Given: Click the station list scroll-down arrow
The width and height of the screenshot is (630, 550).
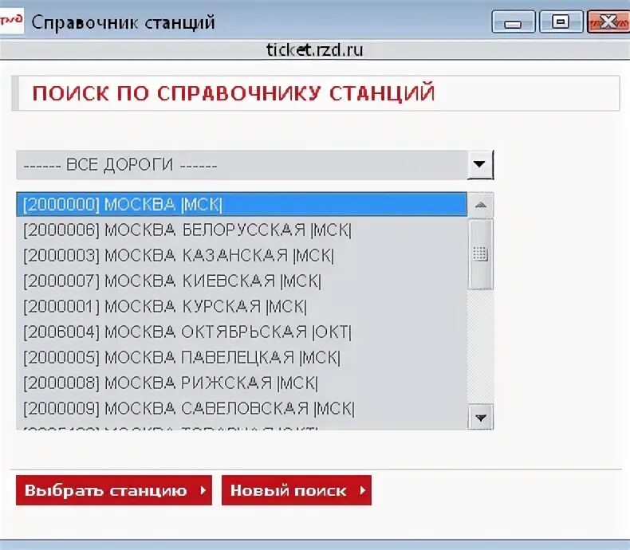Looking at the screenshot, I should (x=481, y=418).
